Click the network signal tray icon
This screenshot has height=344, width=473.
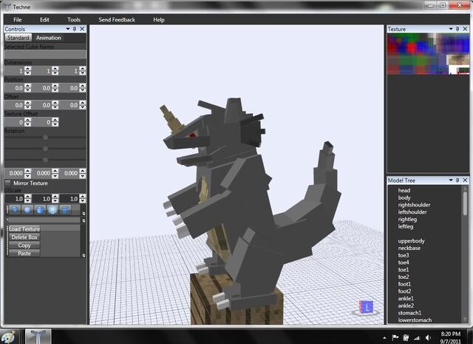417,337
